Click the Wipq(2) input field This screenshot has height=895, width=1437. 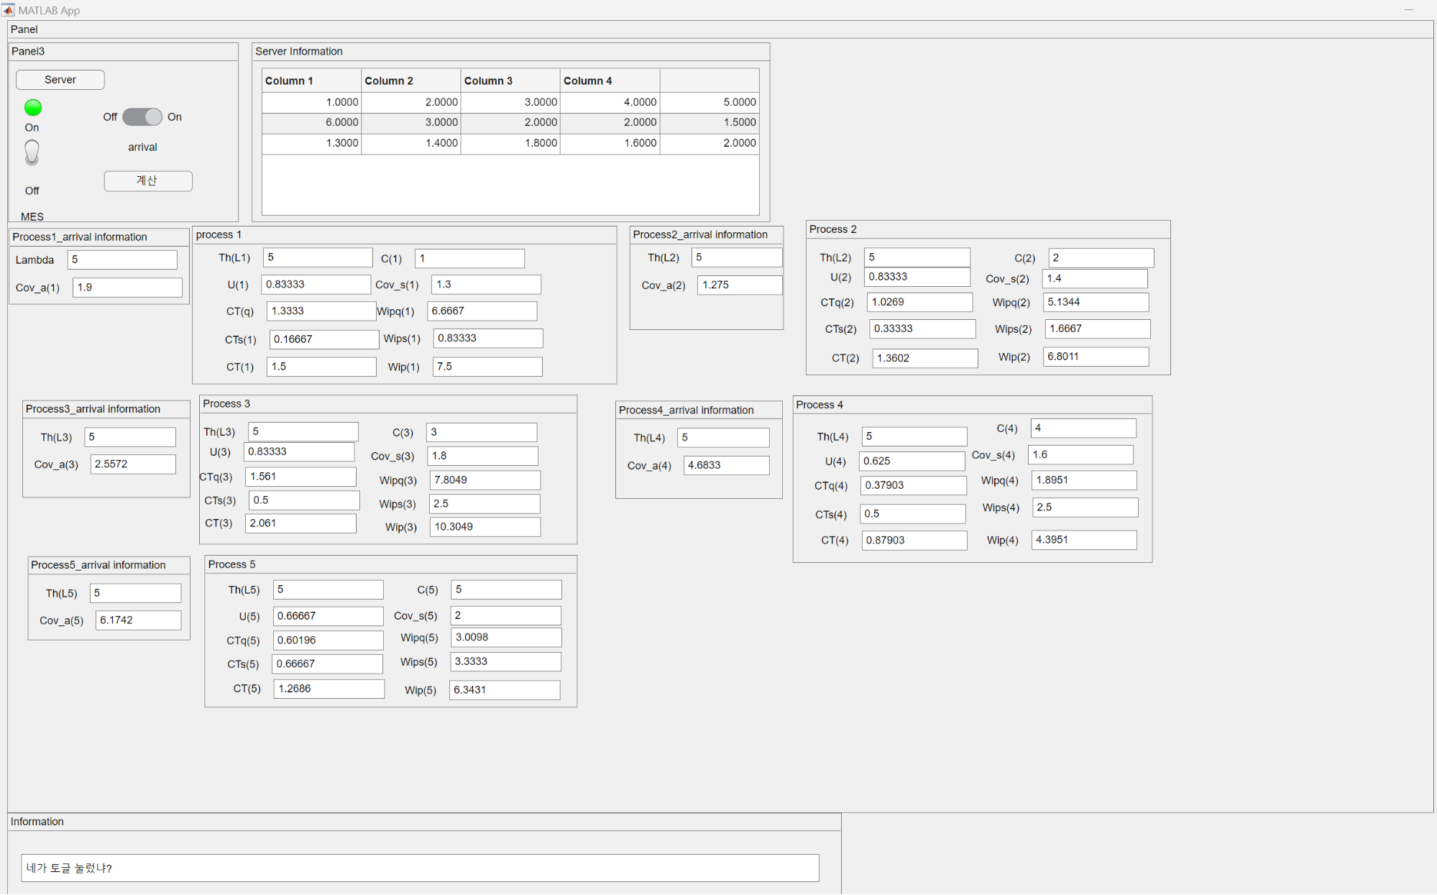(1096, 303)
